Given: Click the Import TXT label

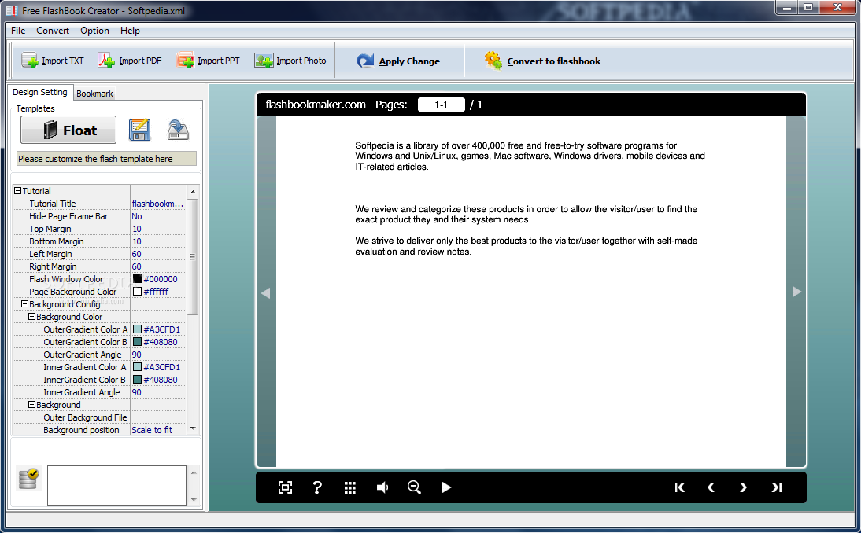Looking at the screenshot, I should click(63, 61).
